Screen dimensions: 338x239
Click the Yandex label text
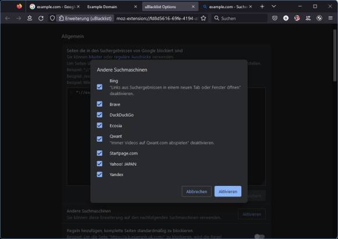click(117, 175)
